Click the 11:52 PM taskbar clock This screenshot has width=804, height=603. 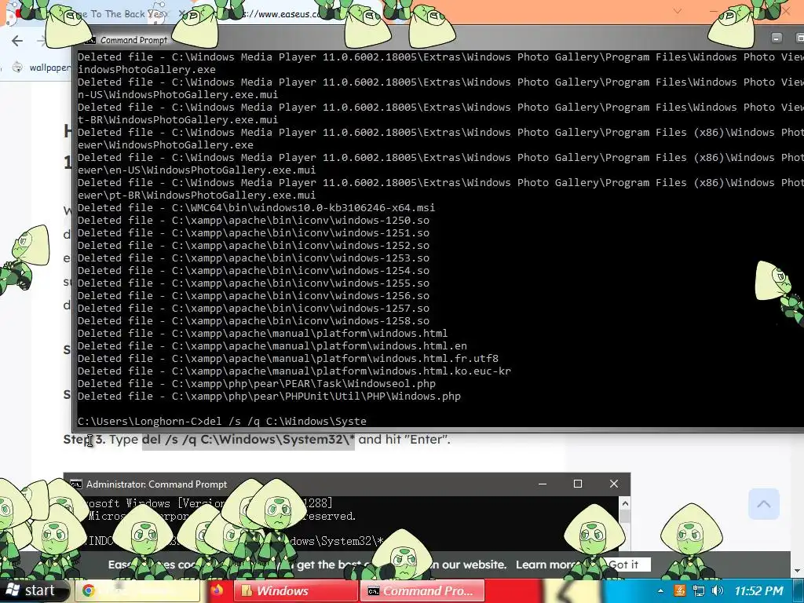click(x=759, y=590)
